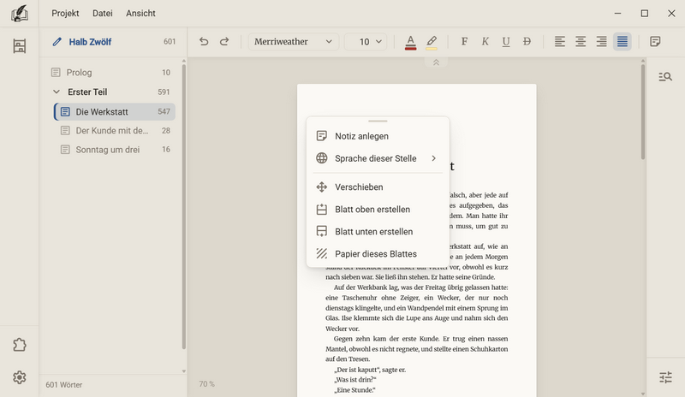Open the sliders adjustment icon bottom right

pyautogui.click(x=665, y=377)
